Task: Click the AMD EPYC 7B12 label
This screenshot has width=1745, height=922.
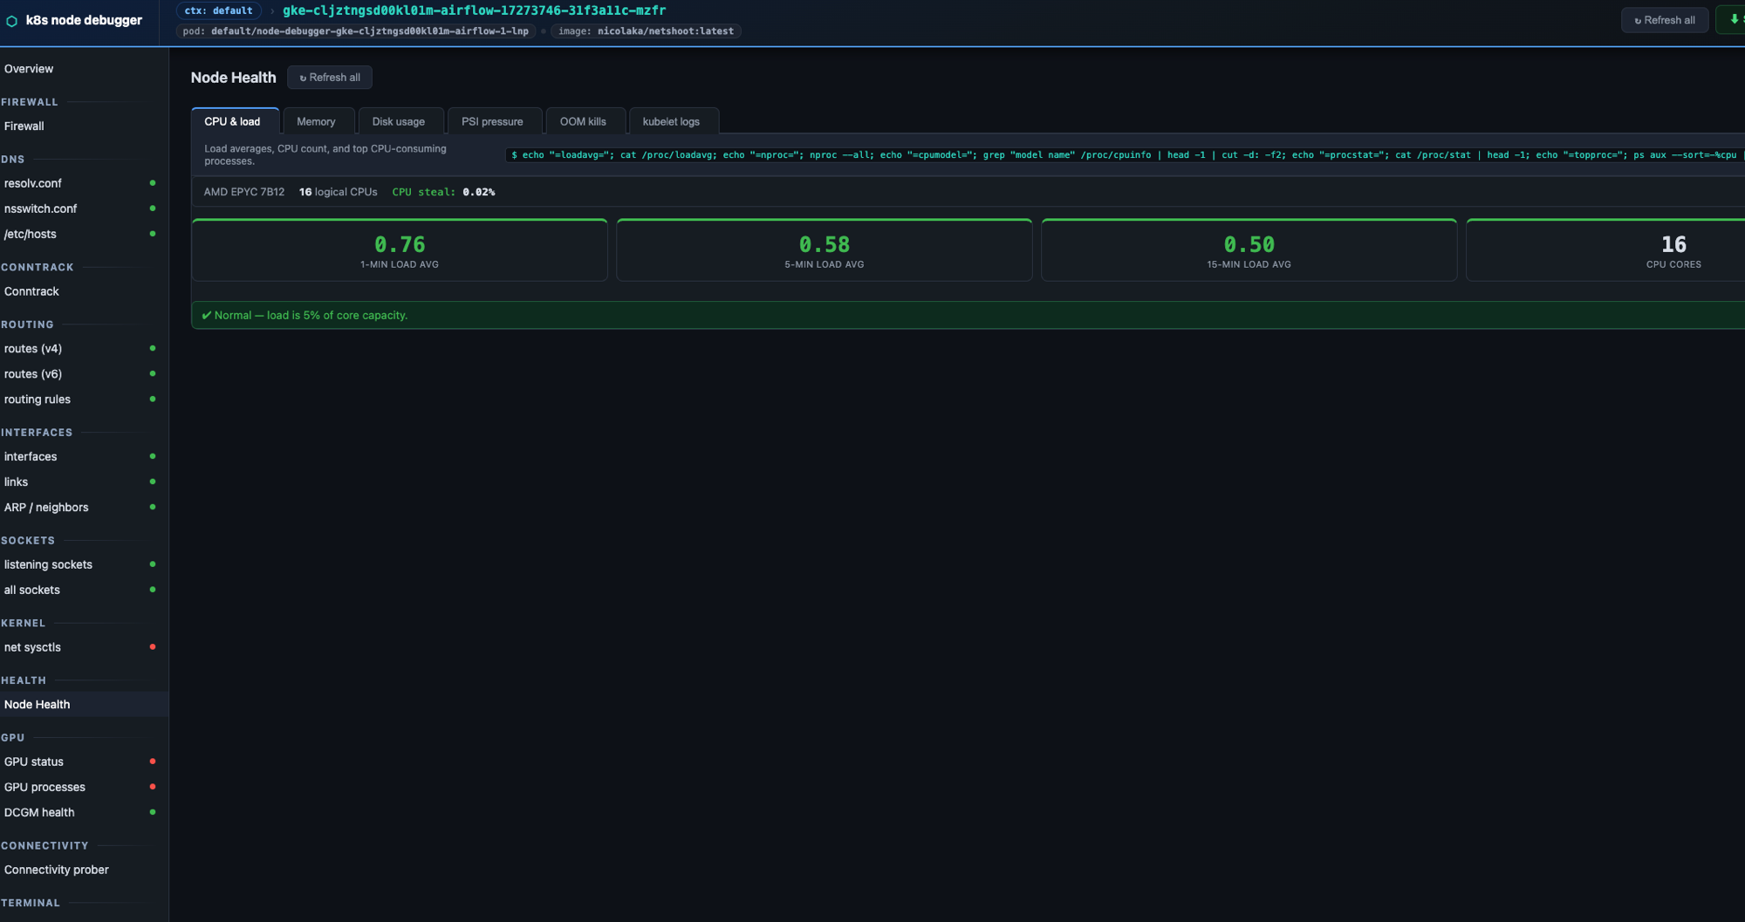Action: pyautogui.click(x=244, y=192)
